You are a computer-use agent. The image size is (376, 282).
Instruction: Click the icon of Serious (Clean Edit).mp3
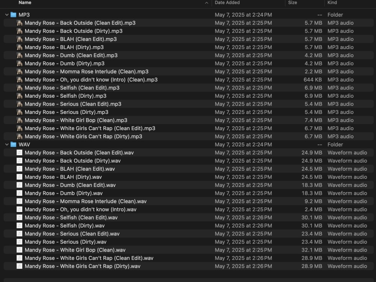[20, 104]
